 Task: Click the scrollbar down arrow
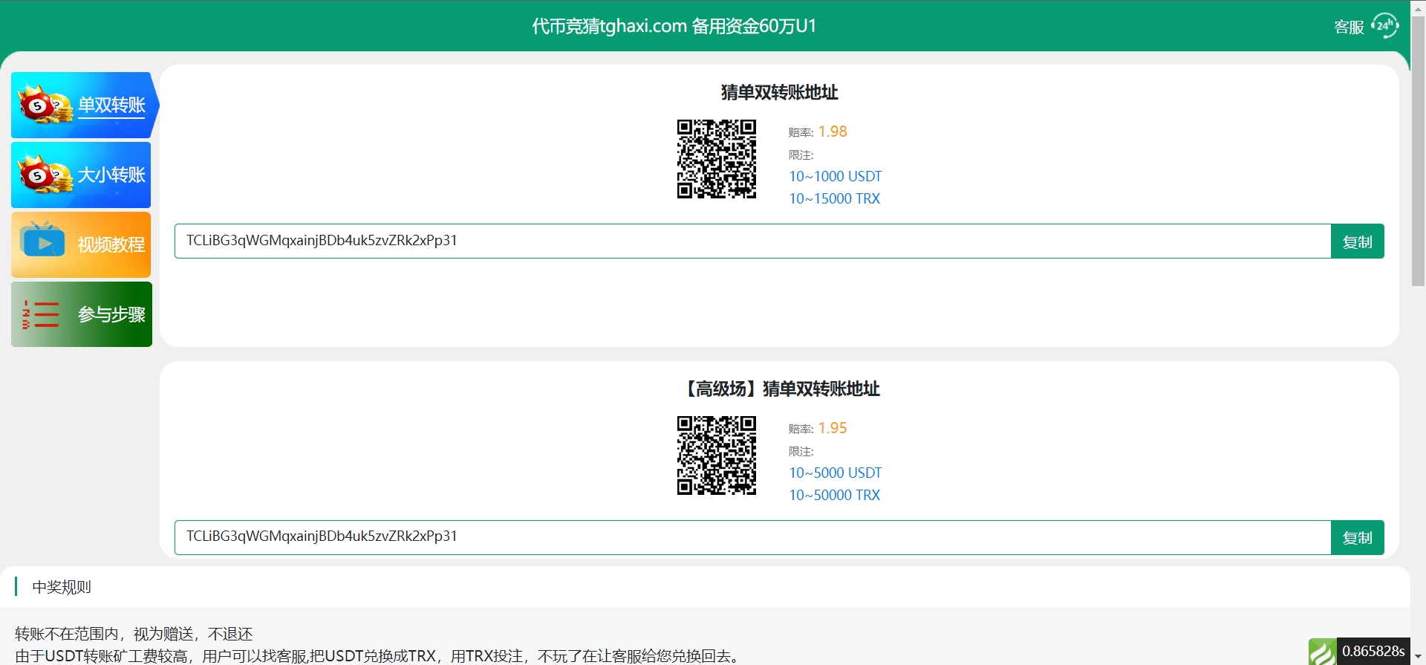pyautogui.click(x=1418, y=658)
